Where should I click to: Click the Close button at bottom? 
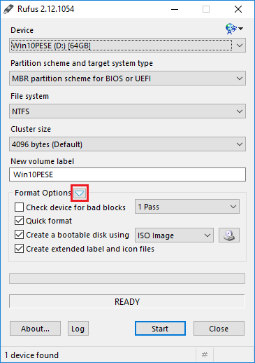pyautogui.click(x=219, y=329)
